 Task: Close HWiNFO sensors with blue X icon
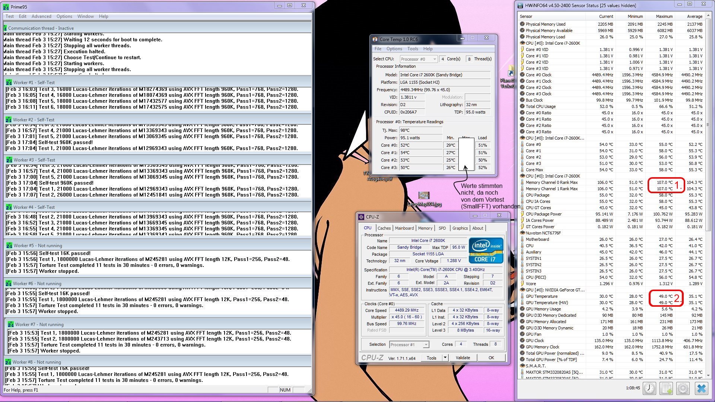coord(701,388)
